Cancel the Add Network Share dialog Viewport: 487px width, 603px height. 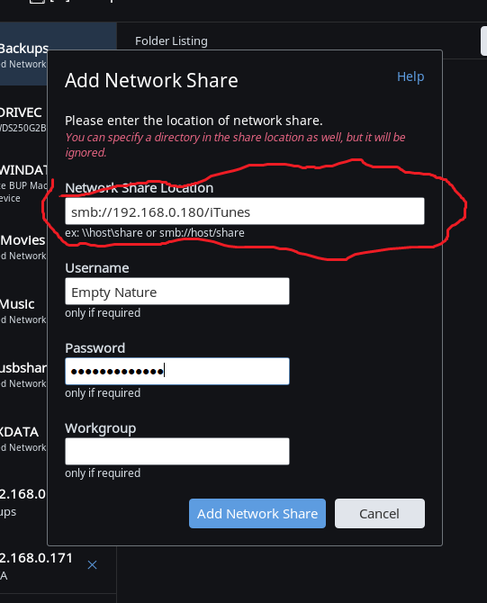(x=380, y=513)
